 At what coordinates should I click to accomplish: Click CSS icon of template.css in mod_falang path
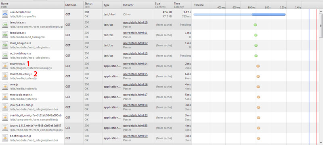point(5,35)
